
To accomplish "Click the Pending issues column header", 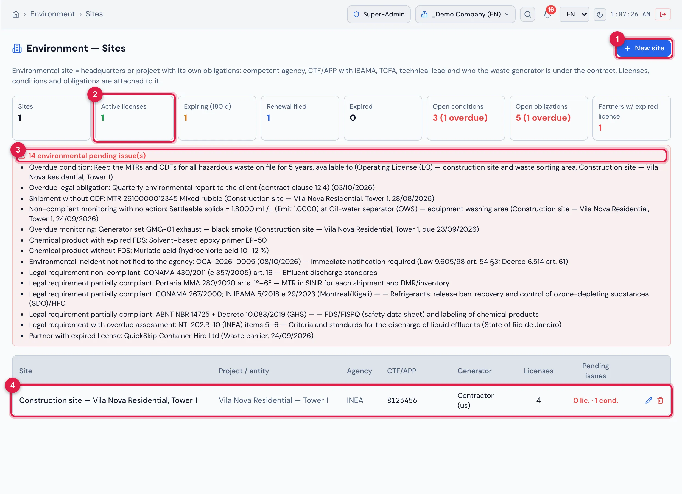I will [596, 371].
